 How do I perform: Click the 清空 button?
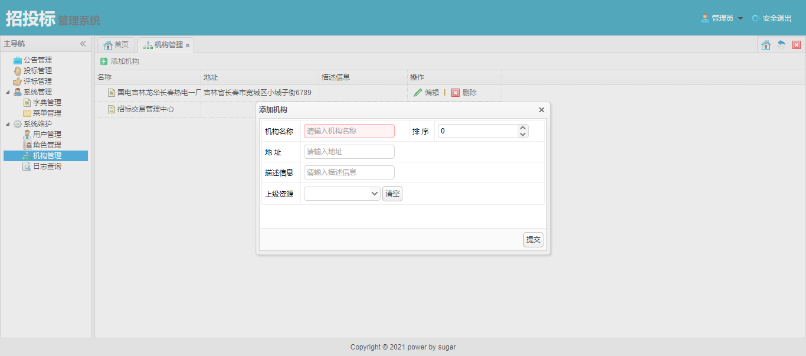point(392,194)
